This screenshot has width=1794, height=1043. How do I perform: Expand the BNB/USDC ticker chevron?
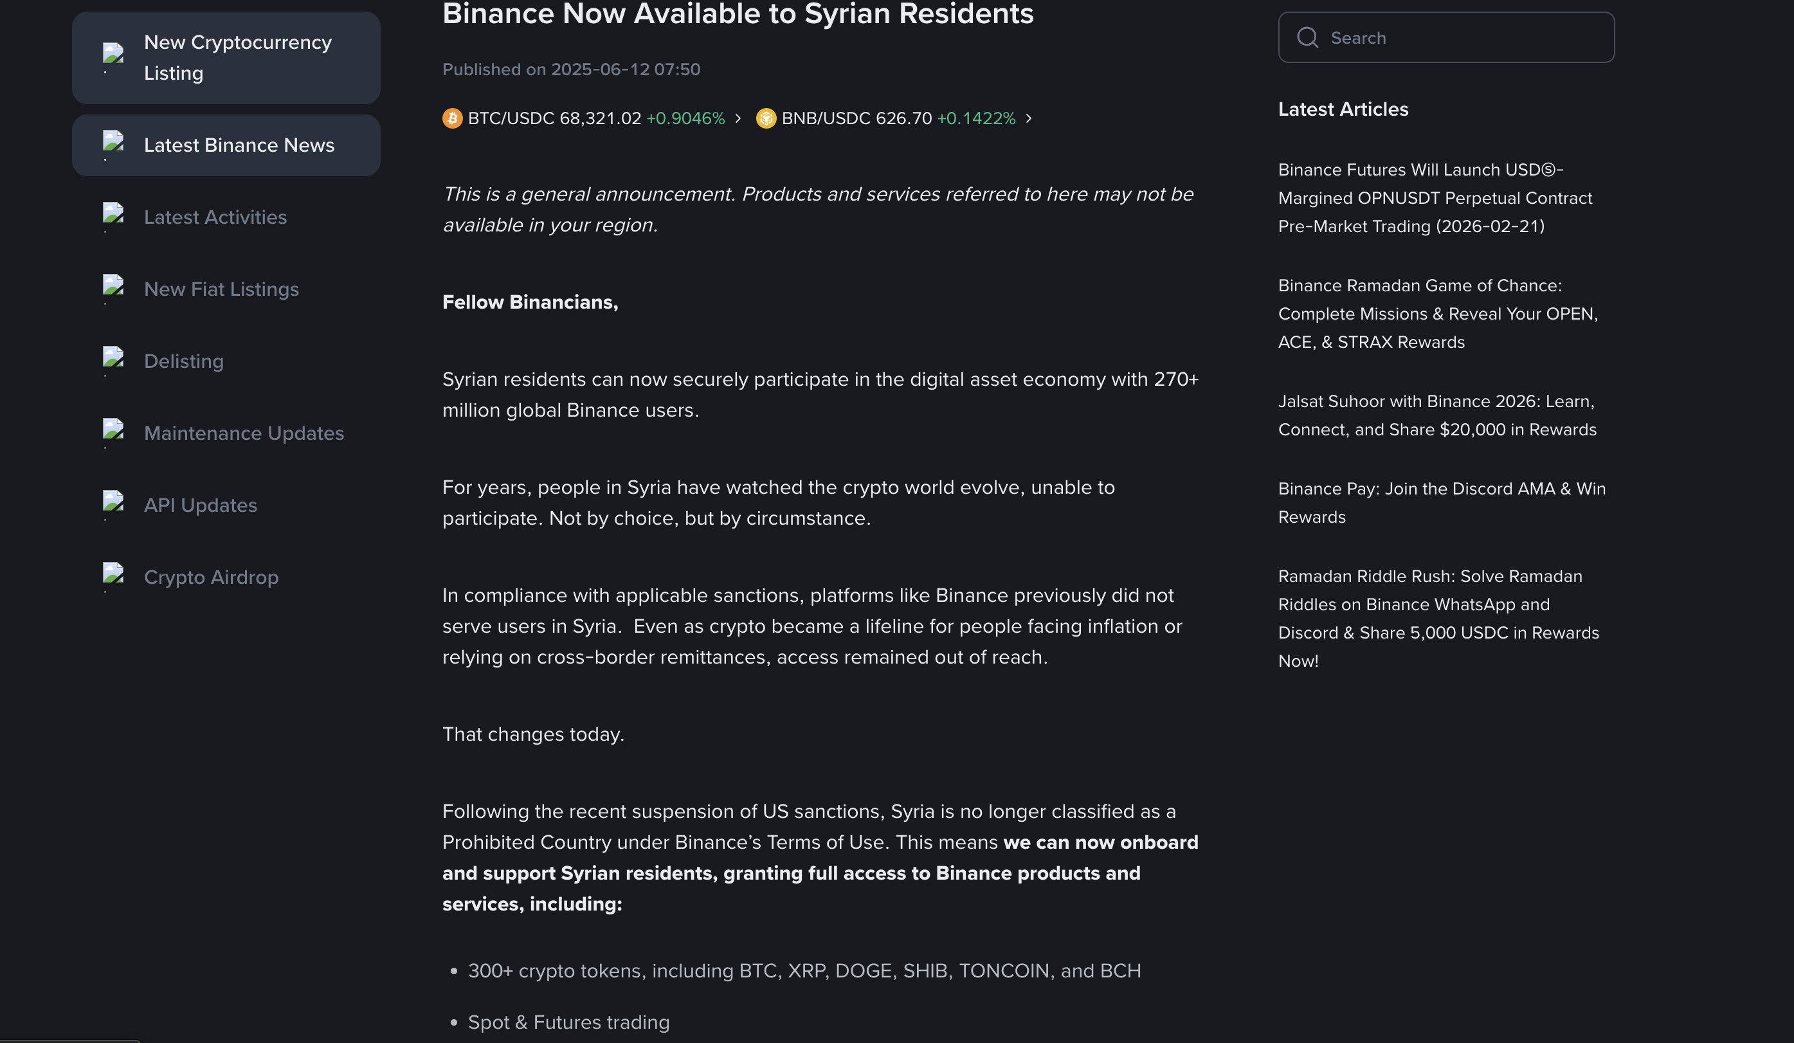[x=1029, y=118]
